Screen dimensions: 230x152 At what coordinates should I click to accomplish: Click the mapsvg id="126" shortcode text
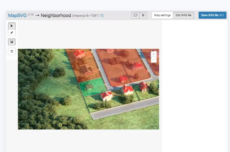pos(86,16)
